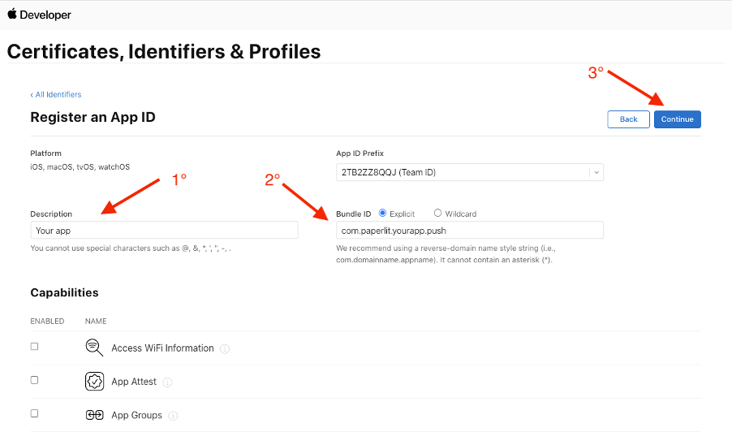Enable the App Groups capability checkbox
732x432 pixels.
34,413
